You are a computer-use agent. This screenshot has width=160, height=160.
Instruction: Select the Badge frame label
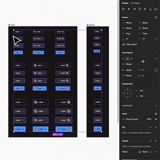pos(90,25)
